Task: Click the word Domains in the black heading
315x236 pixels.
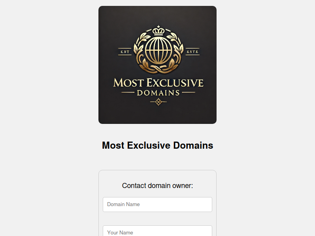Action: coord(193,145)
